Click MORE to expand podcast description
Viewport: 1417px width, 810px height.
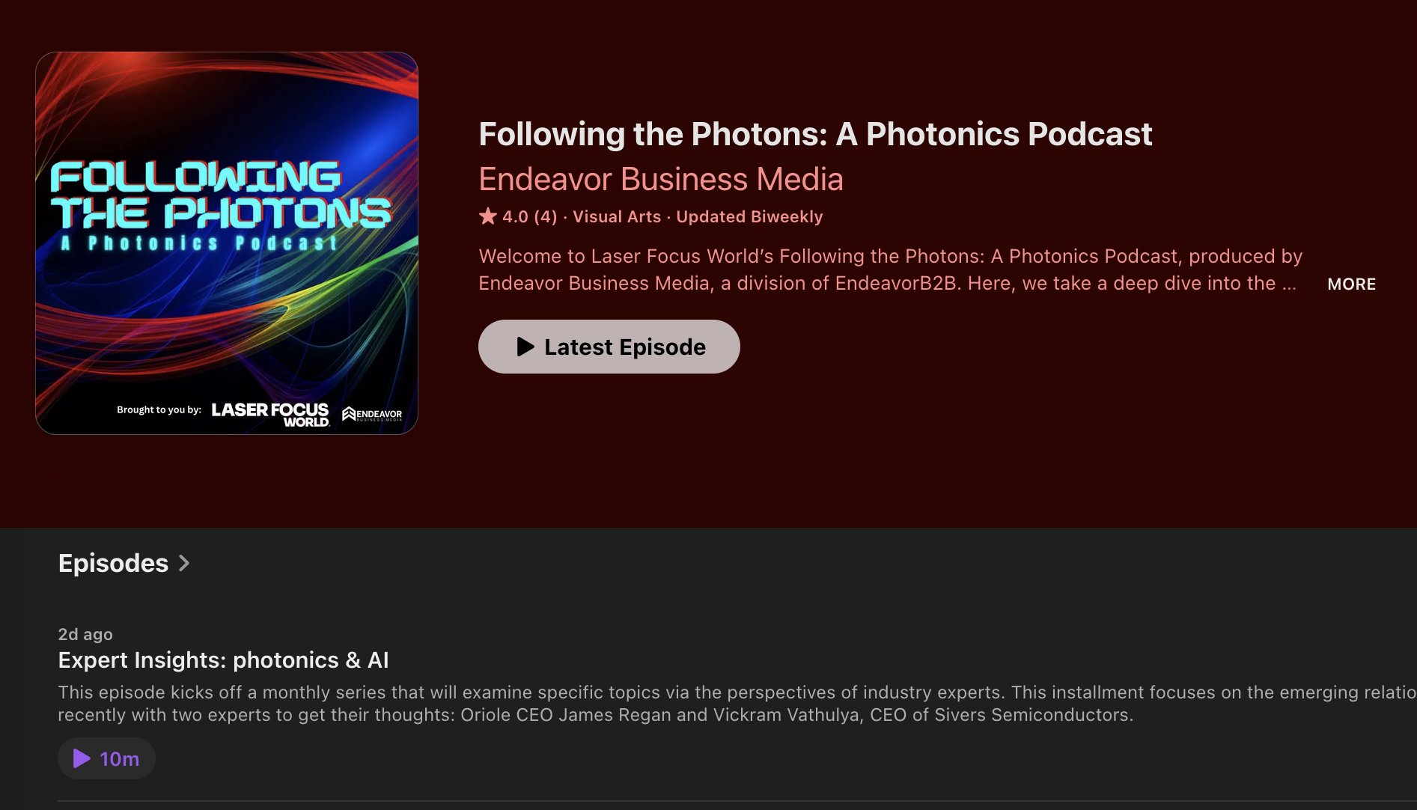coord(1351,284)
